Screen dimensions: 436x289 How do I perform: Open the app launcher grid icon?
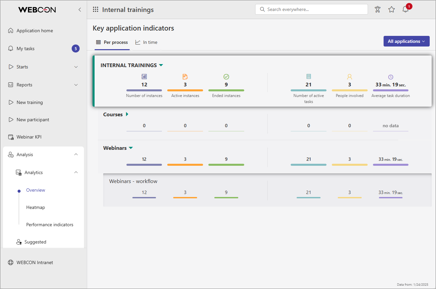pos(96,10)
